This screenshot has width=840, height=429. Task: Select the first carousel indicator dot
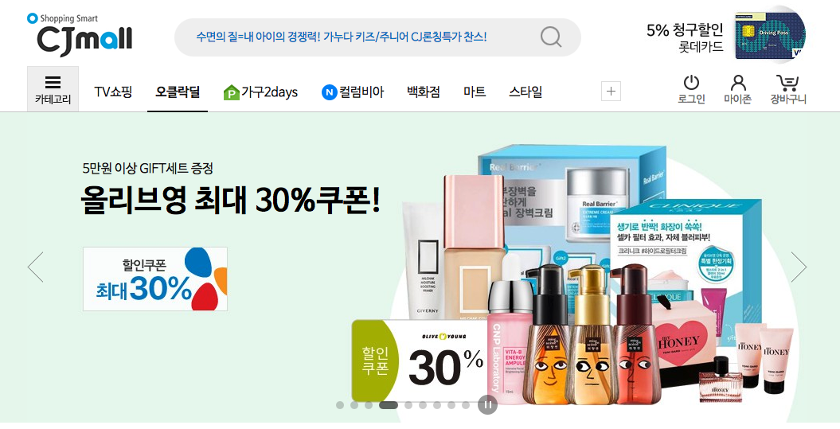click(340, 405)
